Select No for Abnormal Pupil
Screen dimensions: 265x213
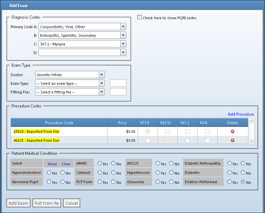(x=63, y=182)
